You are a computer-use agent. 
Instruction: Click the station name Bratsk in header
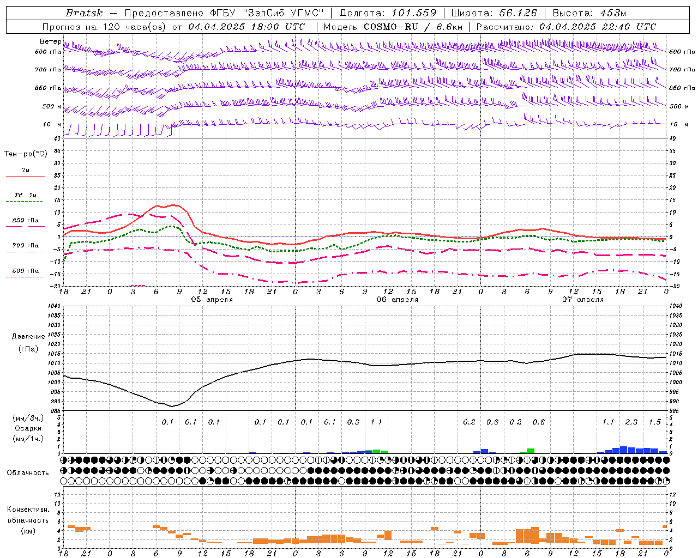(84, 13)
